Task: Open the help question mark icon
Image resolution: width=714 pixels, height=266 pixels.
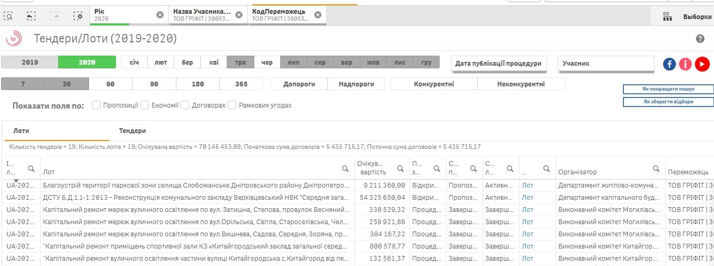Action: [x=700, y=39]
